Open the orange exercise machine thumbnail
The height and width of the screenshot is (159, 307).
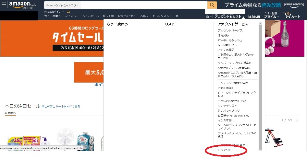click(x=274, y=138)
